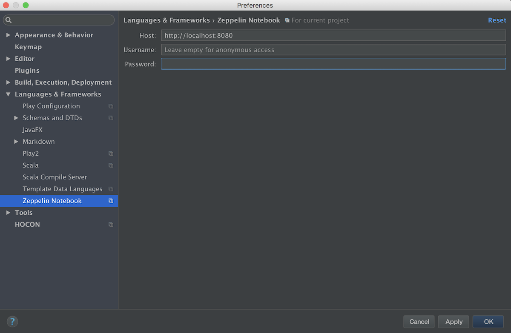Open Plugins settings

coord(27,71)
